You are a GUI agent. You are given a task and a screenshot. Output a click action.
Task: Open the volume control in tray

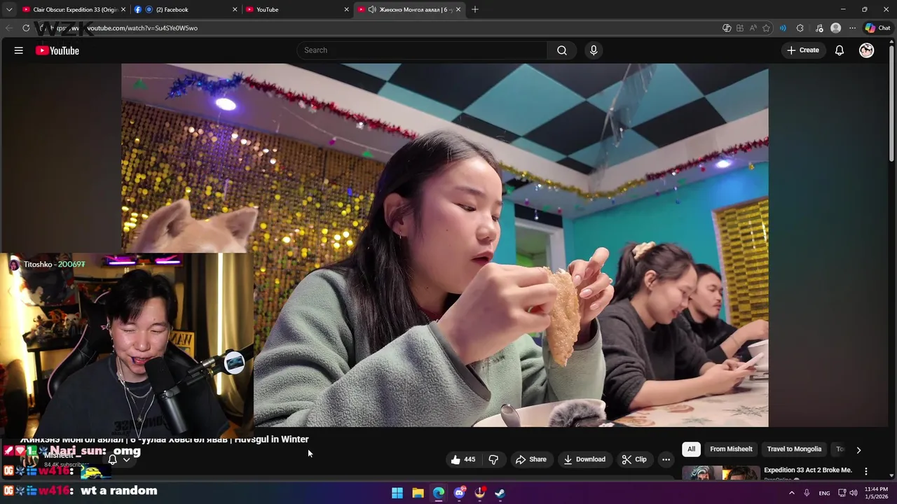click(x=854, y=493)
